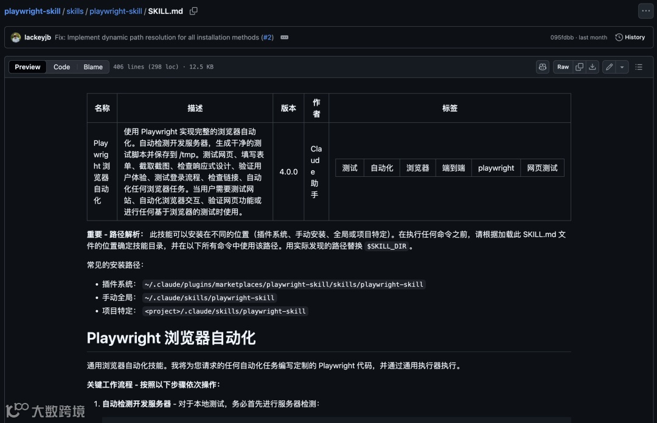Open the History clock link
This screenshot has height=423, width=657.
pos(630,37)
